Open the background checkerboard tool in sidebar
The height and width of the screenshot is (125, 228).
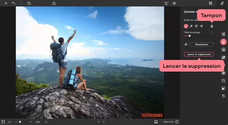coord(224,58)
